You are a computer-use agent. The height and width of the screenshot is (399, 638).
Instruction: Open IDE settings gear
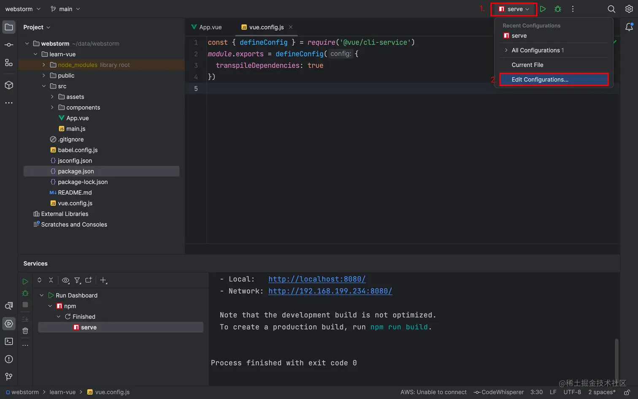[629, 9]
